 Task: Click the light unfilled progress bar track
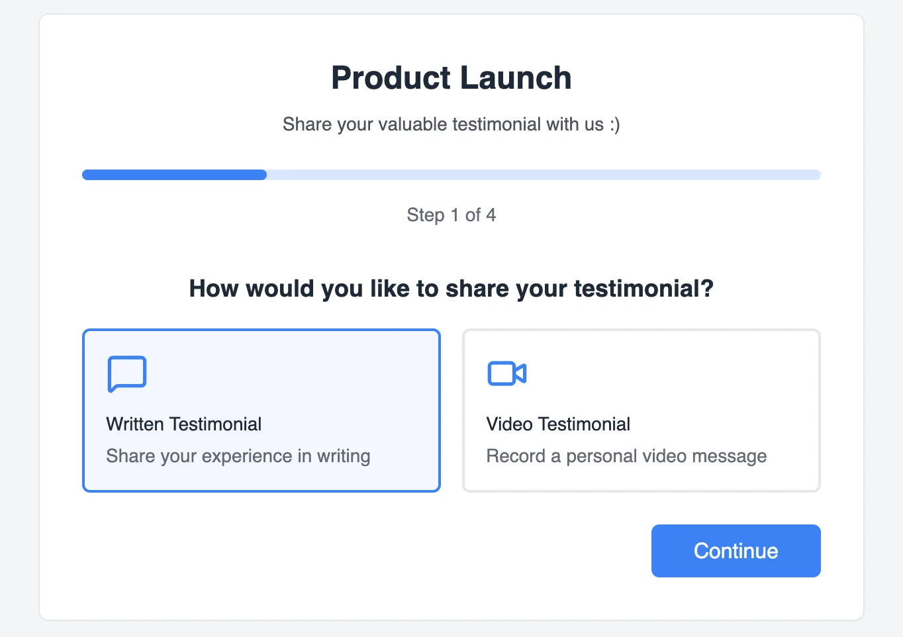coord(543,175)
